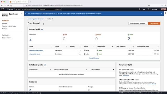Open the migratedata-destination domain link
This screenshot has height=94, width=167.
coord(36,50)
